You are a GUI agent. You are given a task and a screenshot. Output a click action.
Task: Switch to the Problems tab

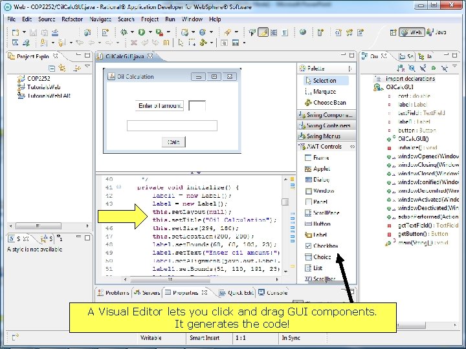click(x=113, y=293)
